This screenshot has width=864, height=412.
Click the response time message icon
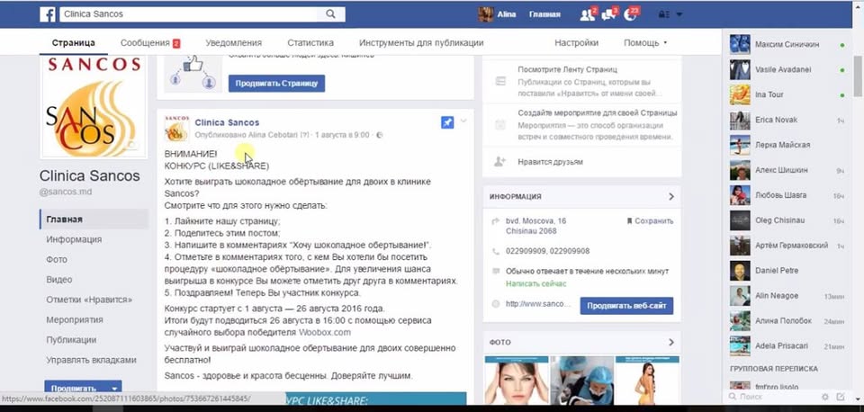[x=495, y=272]
